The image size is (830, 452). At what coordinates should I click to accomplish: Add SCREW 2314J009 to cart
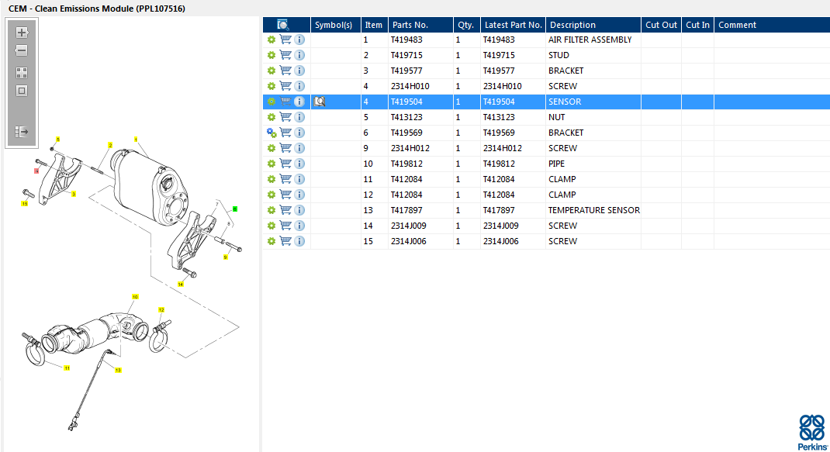tap(285, 226)
